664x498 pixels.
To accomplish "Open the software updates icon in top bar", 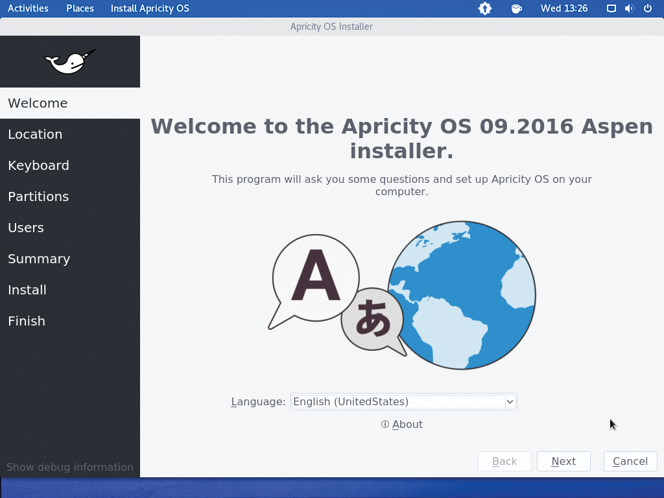I will (485, 8).
